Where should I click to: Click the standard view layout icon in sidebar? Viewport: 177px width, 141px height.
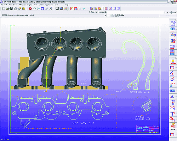pyautogui.click(x=173, y=24)
